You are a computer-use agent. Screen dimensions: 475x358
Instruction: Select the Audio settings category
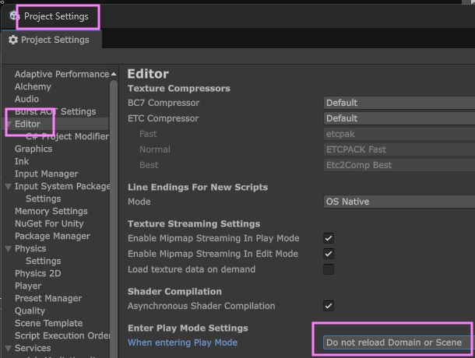point(27,99)
